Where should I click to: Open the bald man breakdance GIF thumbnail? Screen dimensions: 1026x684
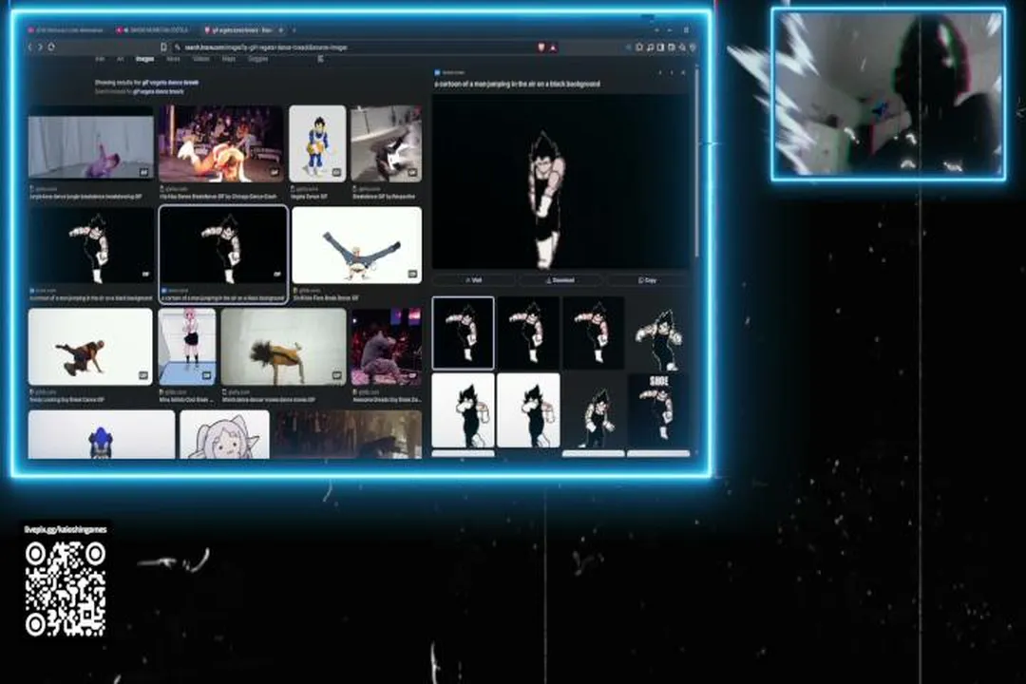click(90, 347)
